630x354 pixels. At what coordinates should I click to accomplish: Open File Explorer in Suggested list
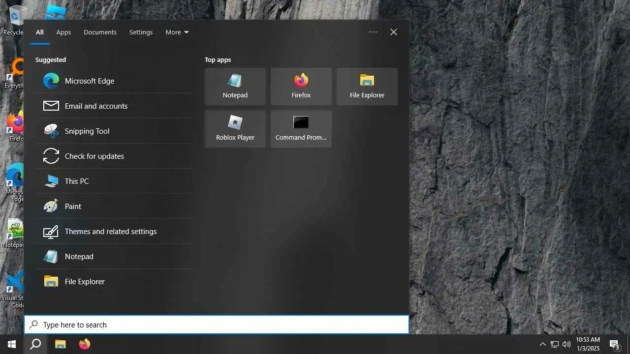pos(114,281)
